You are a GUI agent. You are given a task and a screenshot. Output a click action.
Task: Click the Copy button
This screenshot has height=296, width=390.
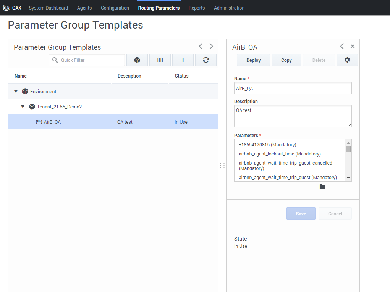[286, 60]
